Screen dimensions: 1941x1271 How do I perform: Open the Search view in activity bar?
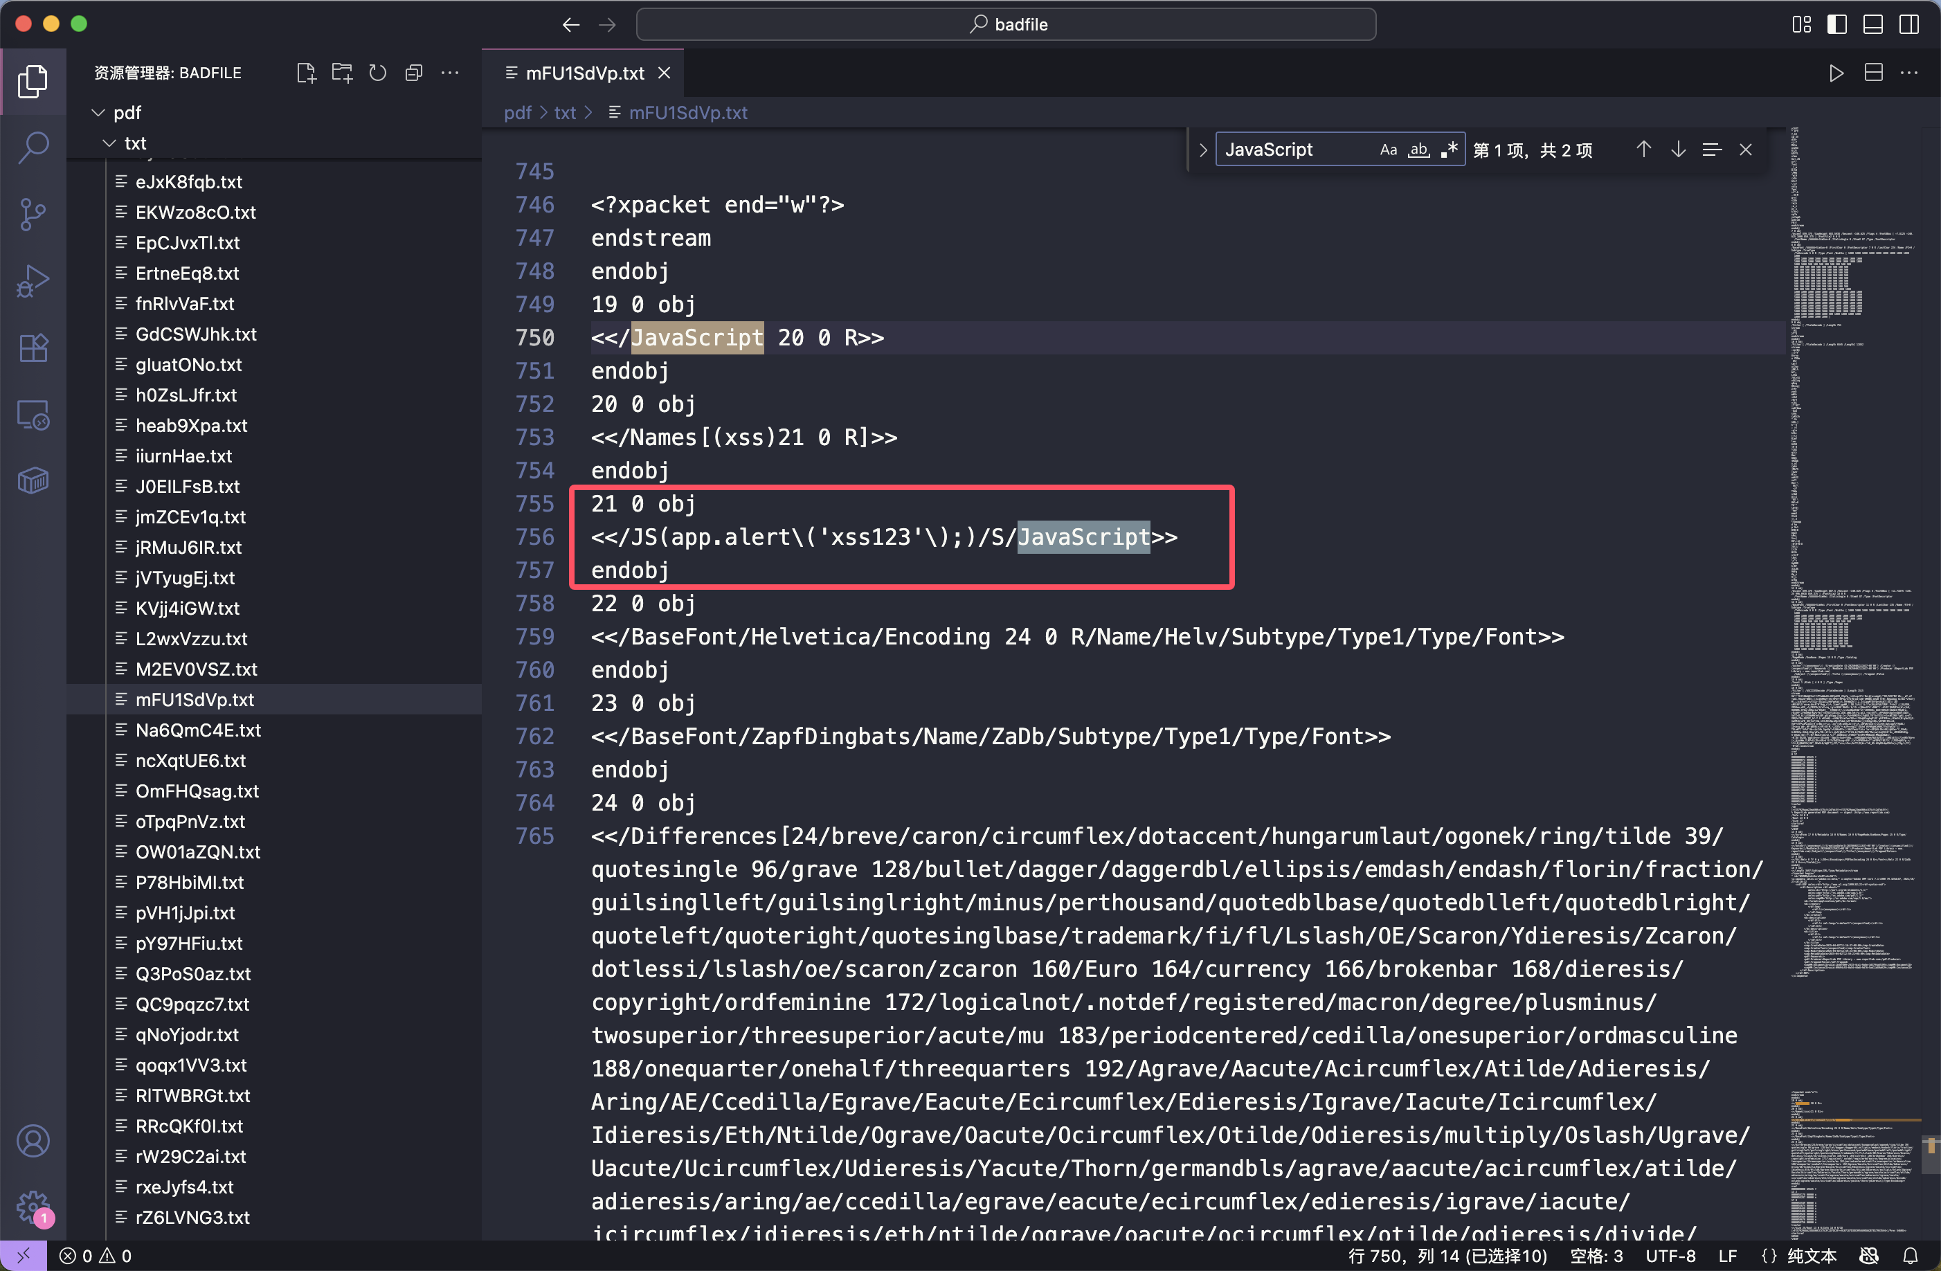[x=33, y=147]
